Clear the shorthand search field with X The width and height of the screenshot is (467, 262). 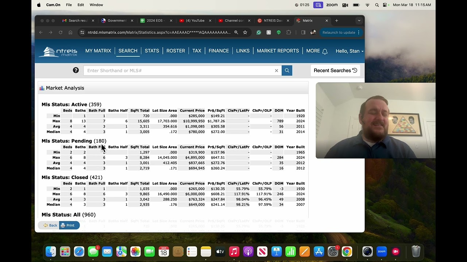[277, 71]
